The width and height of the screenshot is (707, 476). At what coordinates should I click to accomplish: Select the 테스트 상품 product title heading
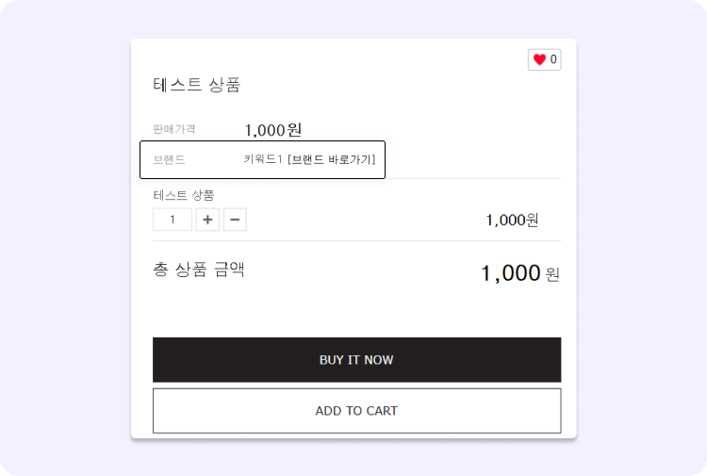[197, 85]
